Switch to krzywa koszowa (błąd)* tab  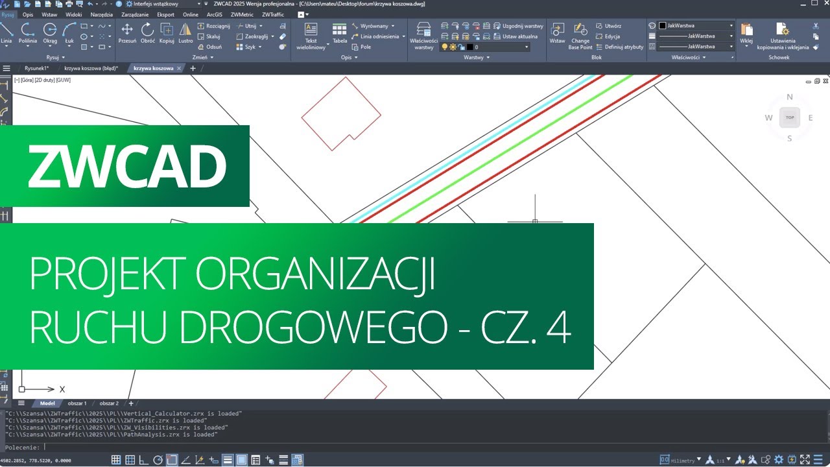(x=91, y=68)
